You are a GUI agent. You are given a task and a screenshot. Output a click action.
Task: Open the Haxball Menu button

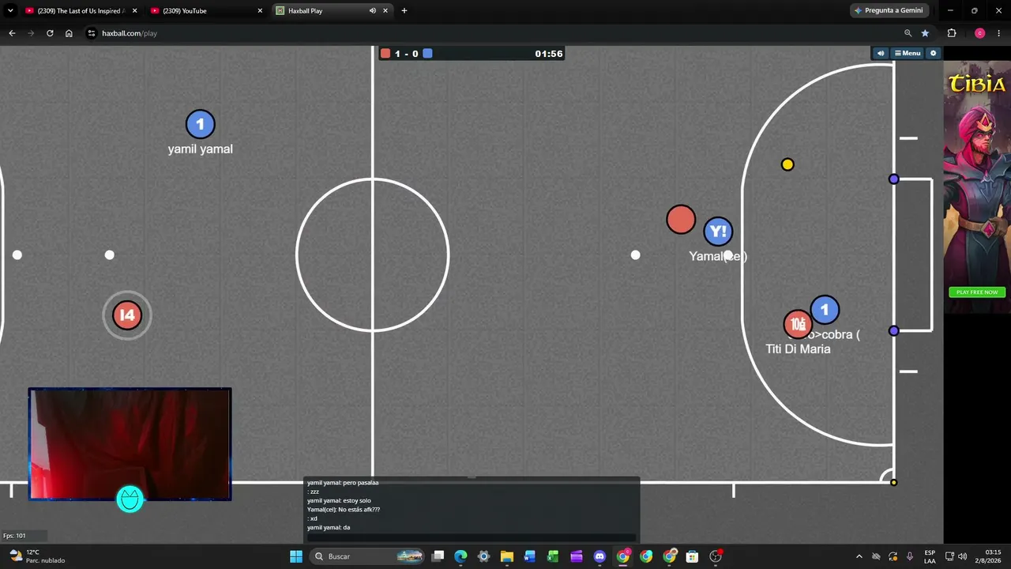(907, 53)
